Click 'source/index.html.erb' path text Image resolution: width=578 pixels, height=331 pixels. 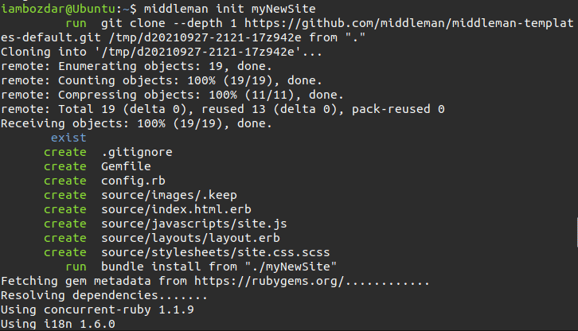click(176, 209)
